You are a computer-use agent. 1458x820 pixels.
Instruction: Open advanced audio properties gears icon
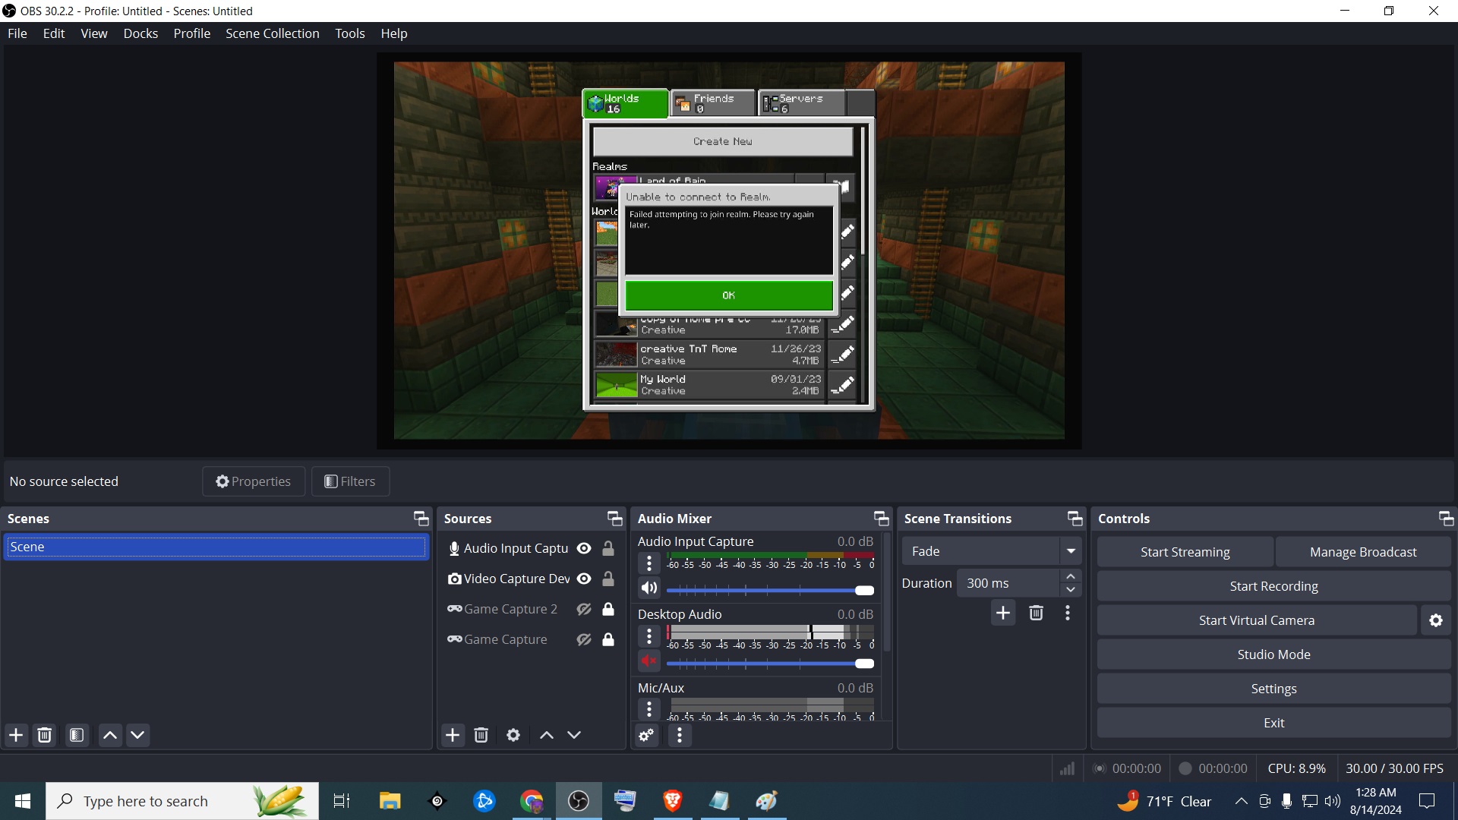(x=646, y=735)
